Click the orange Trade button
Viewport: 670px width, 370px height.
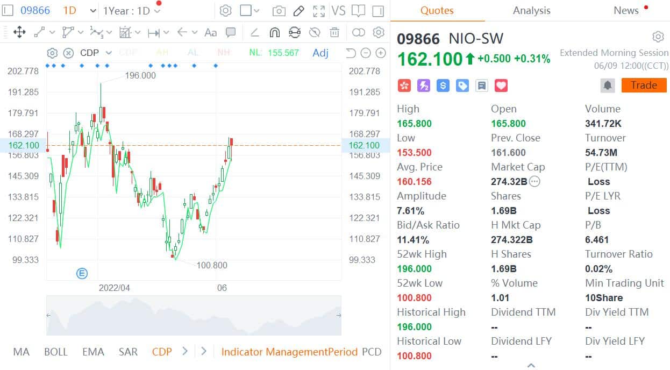[644, 85]
